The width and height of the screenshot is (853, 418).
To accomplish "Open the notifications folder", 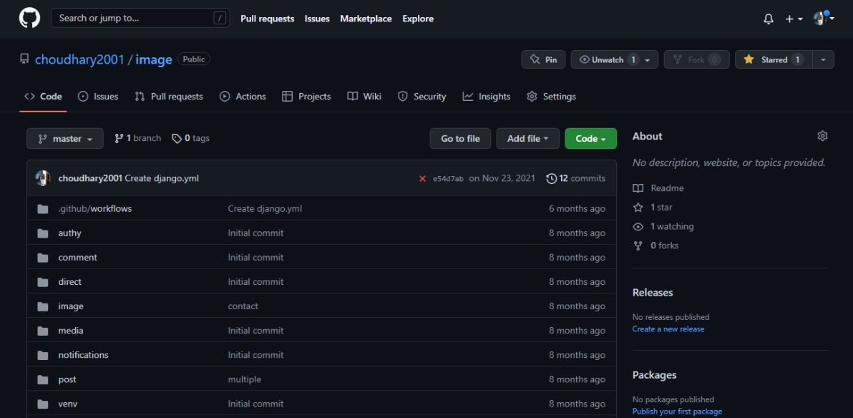I will pyautogui.click(x=83, y=355).
